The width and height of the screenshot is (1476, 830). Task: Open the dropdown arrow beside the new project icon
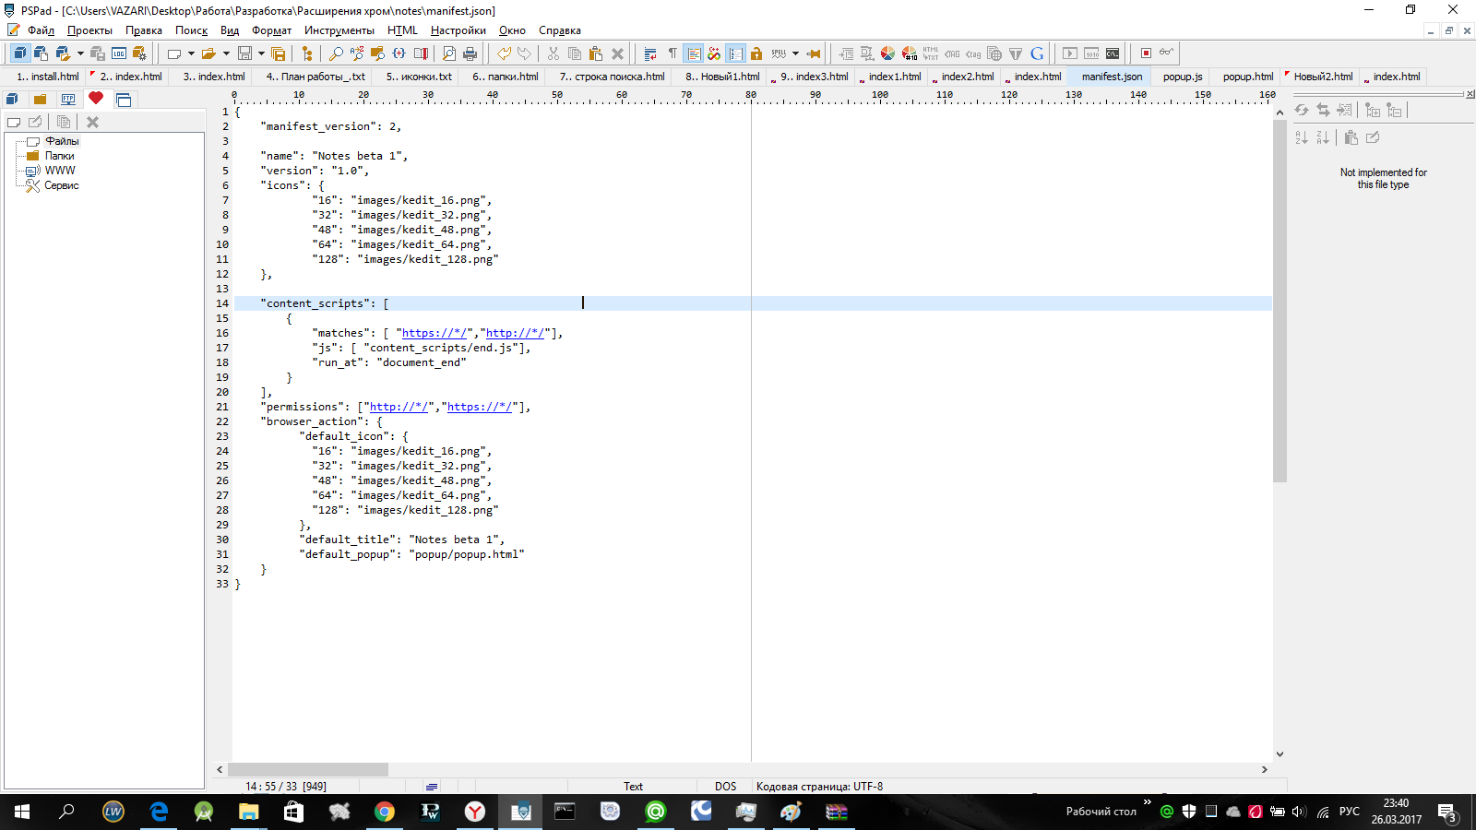(80, 53)
